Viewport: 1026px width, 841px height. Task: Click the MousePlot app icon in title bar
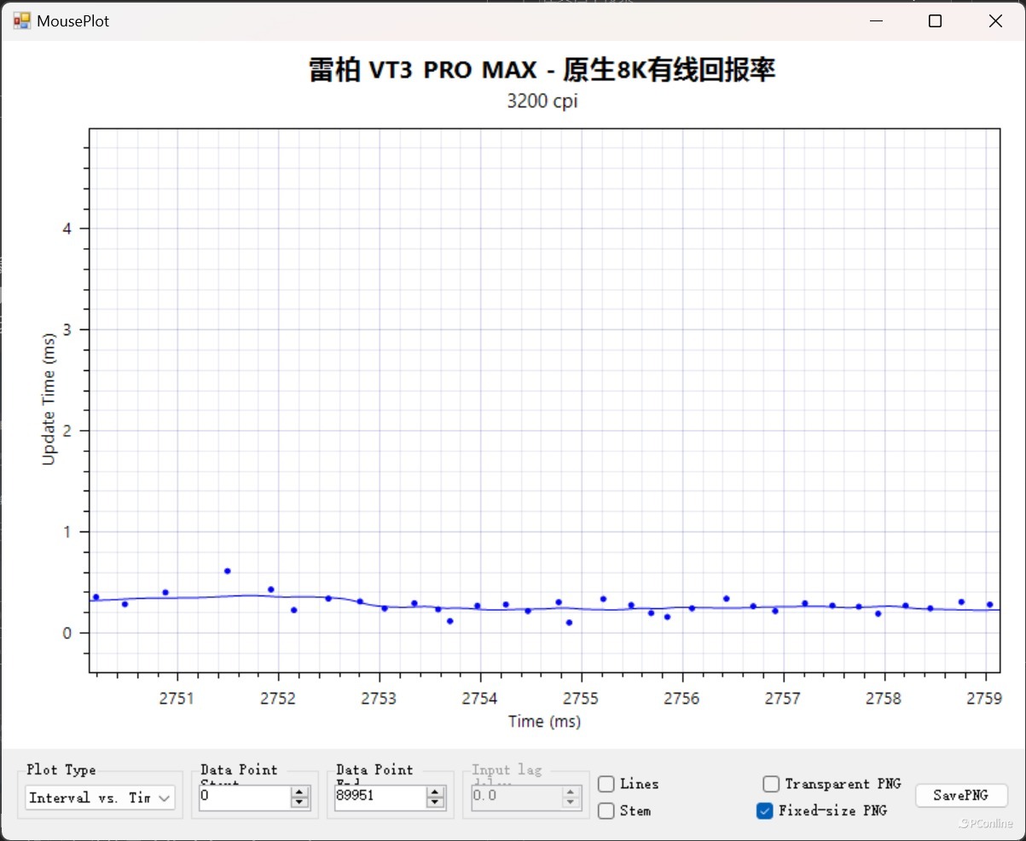coord(21,21)
